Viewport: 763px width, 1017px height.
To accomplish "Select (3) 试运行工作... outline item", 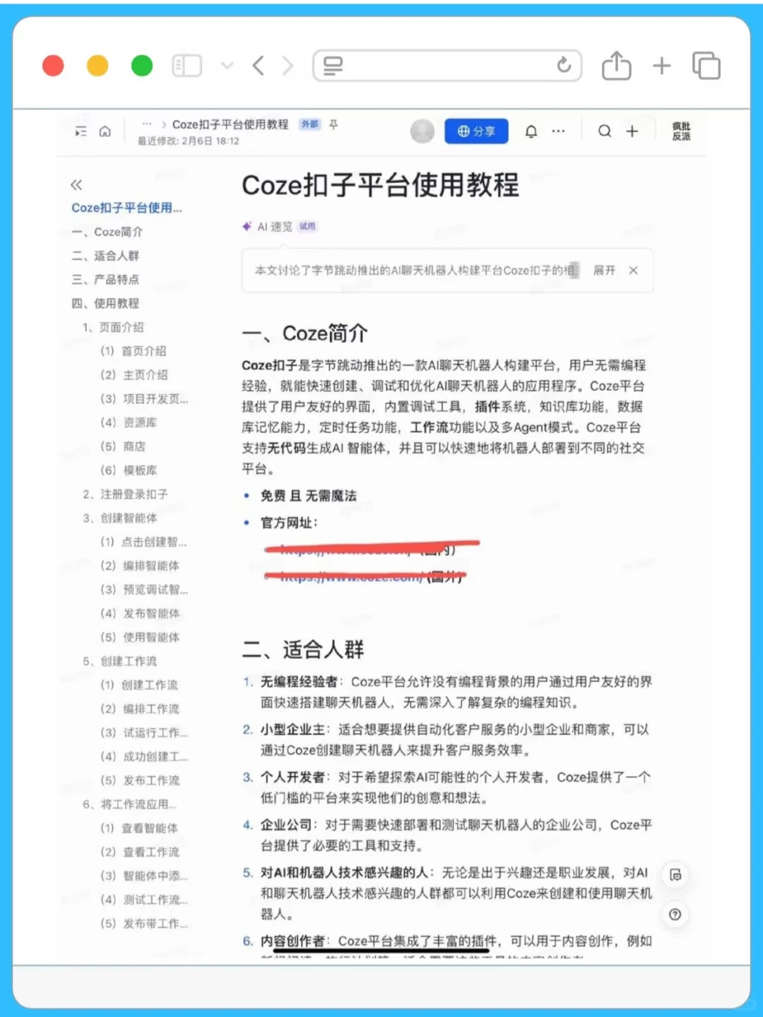I will (x=144, y=733).
